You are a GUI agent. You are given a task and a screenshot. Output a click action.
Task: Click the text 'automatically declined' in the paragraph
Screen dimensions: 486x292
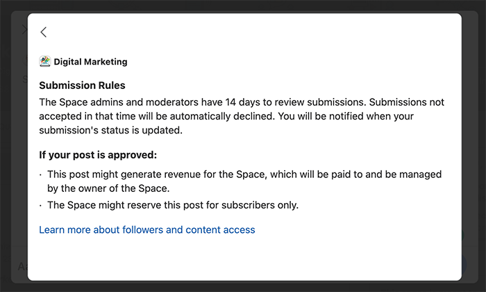222,116
